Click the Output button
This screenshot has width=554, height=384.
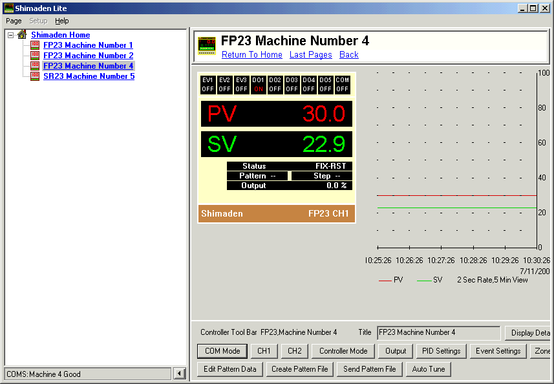tap(396, 351)
